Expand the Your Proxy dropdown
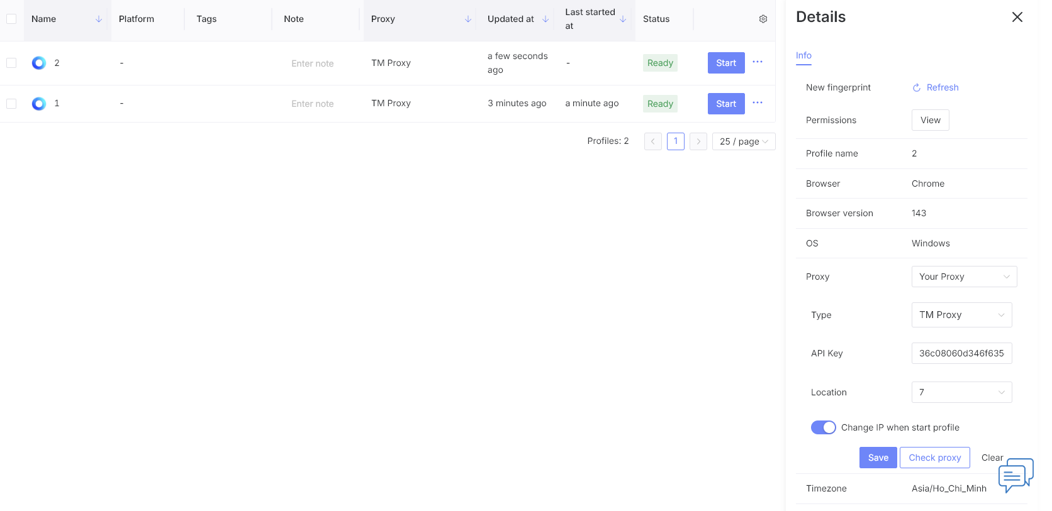 point(964,277)
